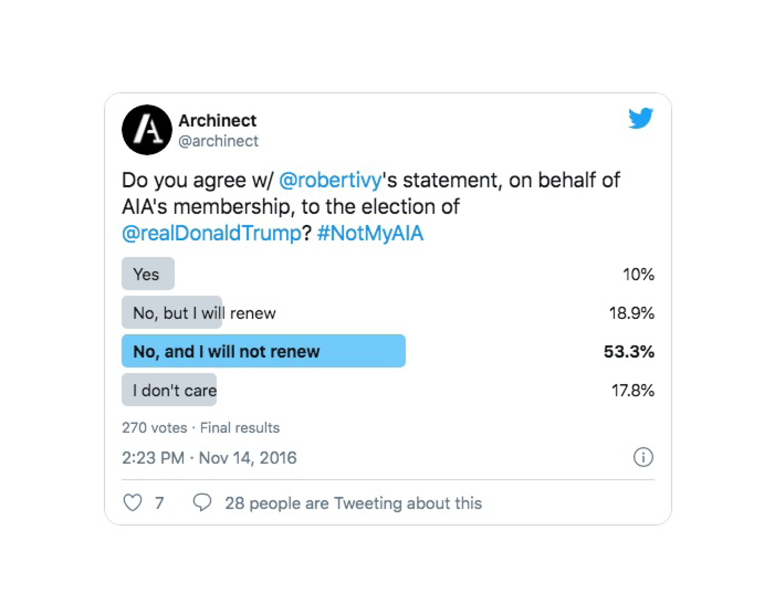
Task: Click the Archinect profile avatar
Action: tap(147, 130)
